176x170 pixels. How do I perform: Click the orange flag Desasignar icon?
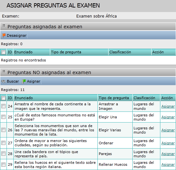[4, 35]
